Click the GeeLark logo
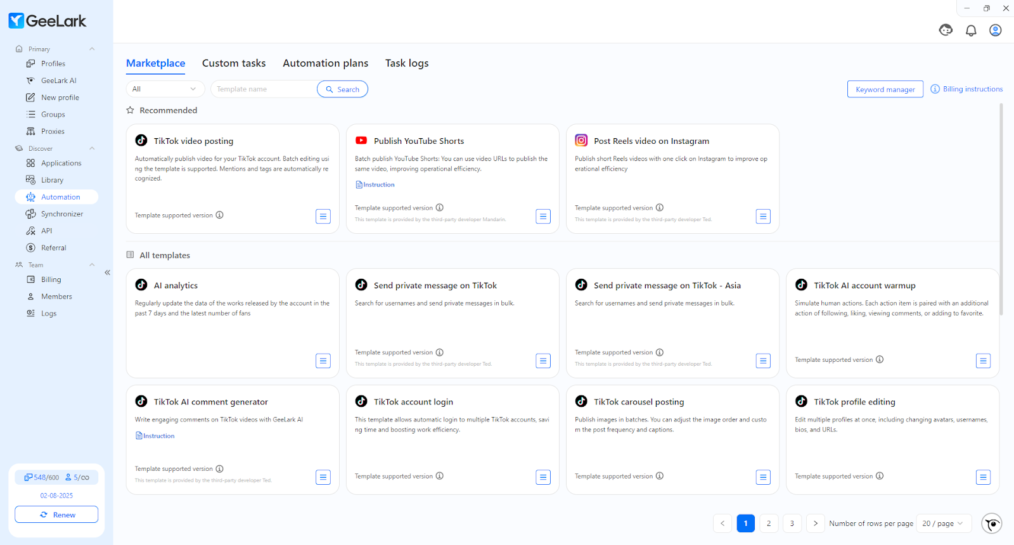1014x545 pixels. [48, 21]
